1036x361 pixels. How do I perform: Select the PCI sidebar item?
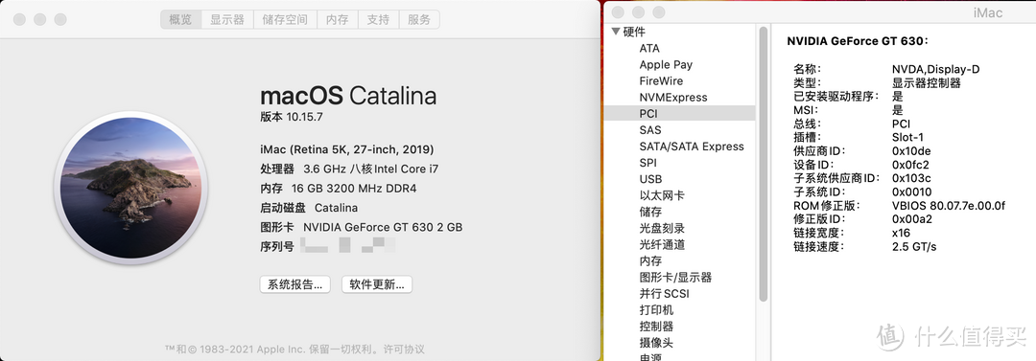[x=680, y=114]
